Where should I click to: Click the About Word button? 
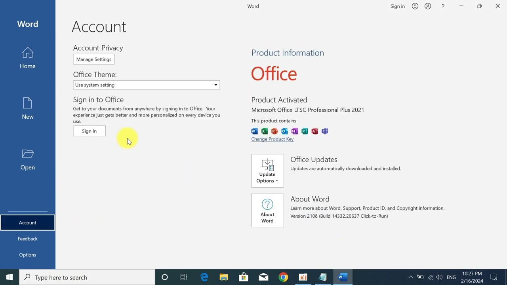coord(267,210)
